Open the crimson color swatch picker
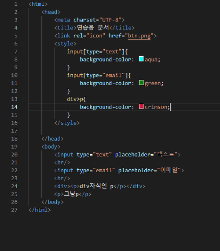The height and width of the screenshot is (251, 220). coord(141,106)
